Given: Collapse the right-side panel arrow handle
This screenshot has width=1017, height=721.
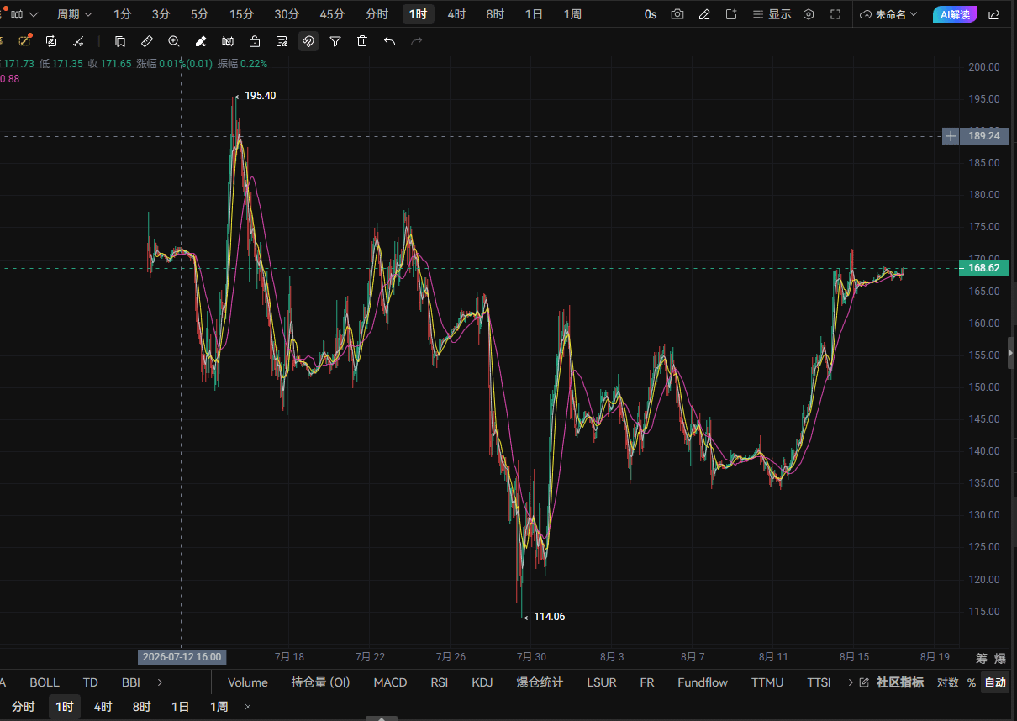Looking at the screenshot, I should (1010, 355).
